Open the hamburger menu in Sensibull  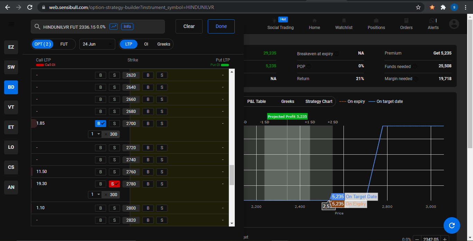tap(11, 24)
